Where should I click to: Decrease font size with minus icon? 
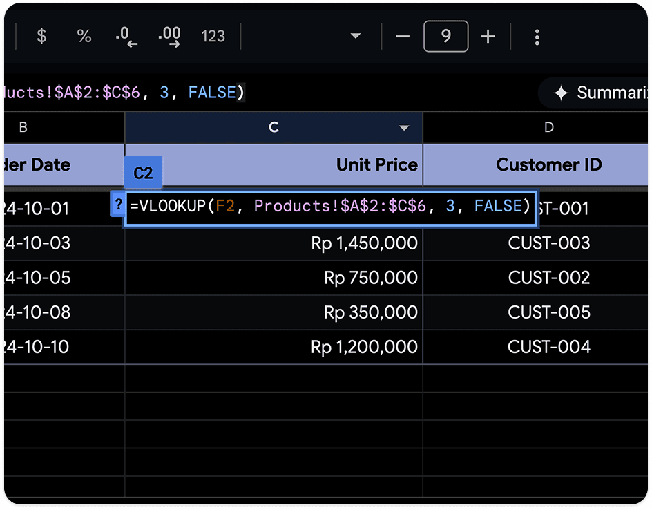pos(403,37)
